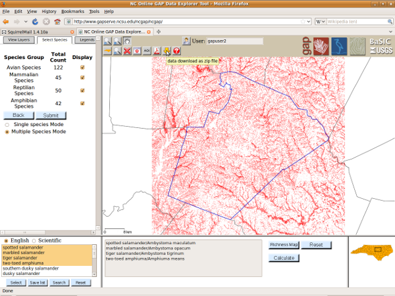Image resolution: width=395 pixels, height=296 pixels.
Task: Click the red X clear icon
Action: [127, 51]
